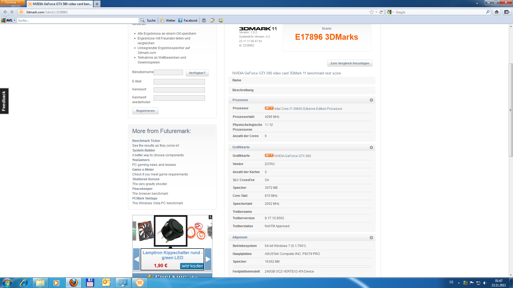Open the Feedback side tab
Viewport: 513px width, 288px height.
click(4, 101)
